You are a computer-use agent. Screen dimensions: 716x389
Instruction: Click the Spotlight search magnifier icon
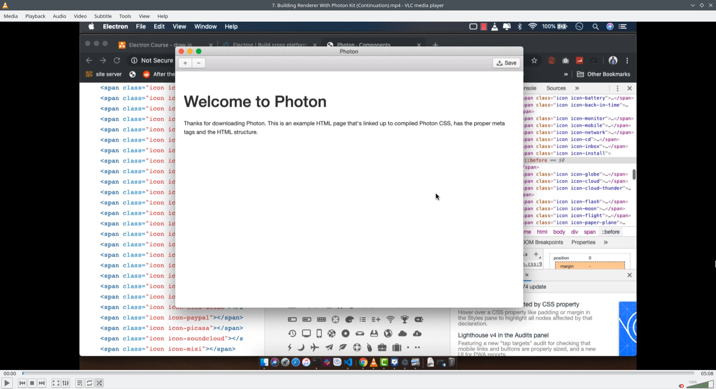pyautogui.click(x=596, y=26)
